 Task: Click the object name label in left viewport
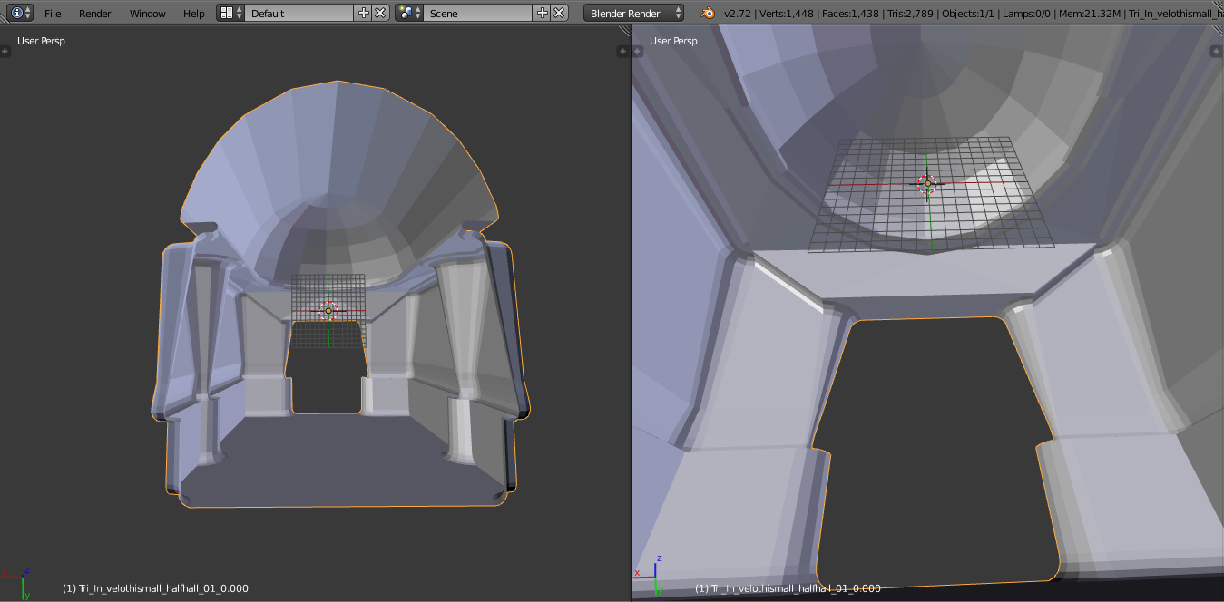[x=155, y=588]
